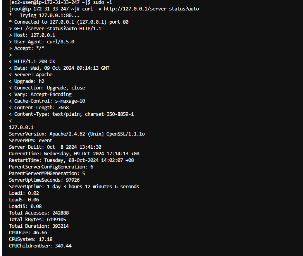Click the 'ServerMPM: event' line
The height and width of the screenshot is (256, 303).
[31, 141]
